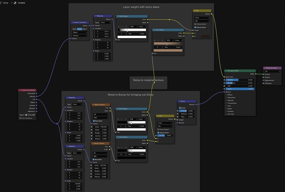This screenshot has height=192, width=285.
Task: Select Normal type in Vector Transform
Action: [85, 29]
